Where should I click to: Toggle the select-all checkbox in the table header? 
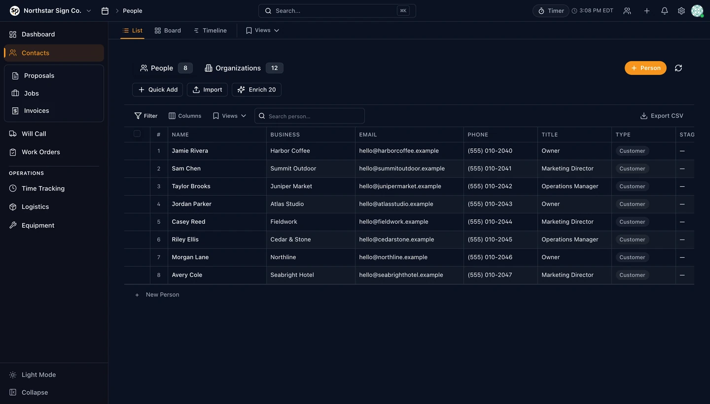point(137,134)
